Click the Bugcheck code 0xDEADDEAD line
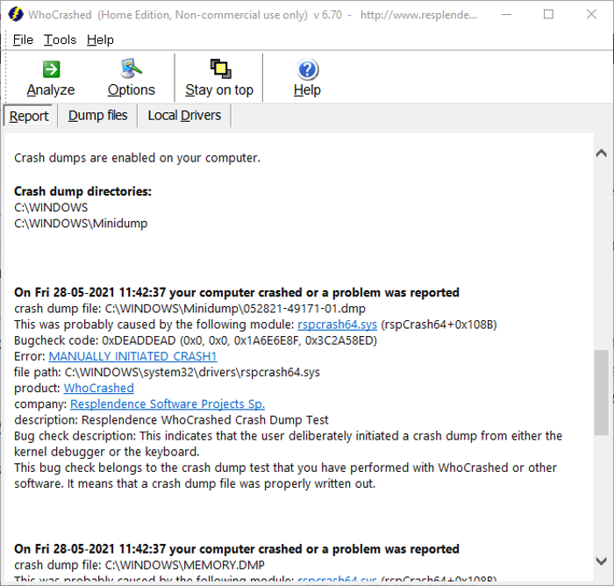 pyautogui.click(x=196, y=340)
